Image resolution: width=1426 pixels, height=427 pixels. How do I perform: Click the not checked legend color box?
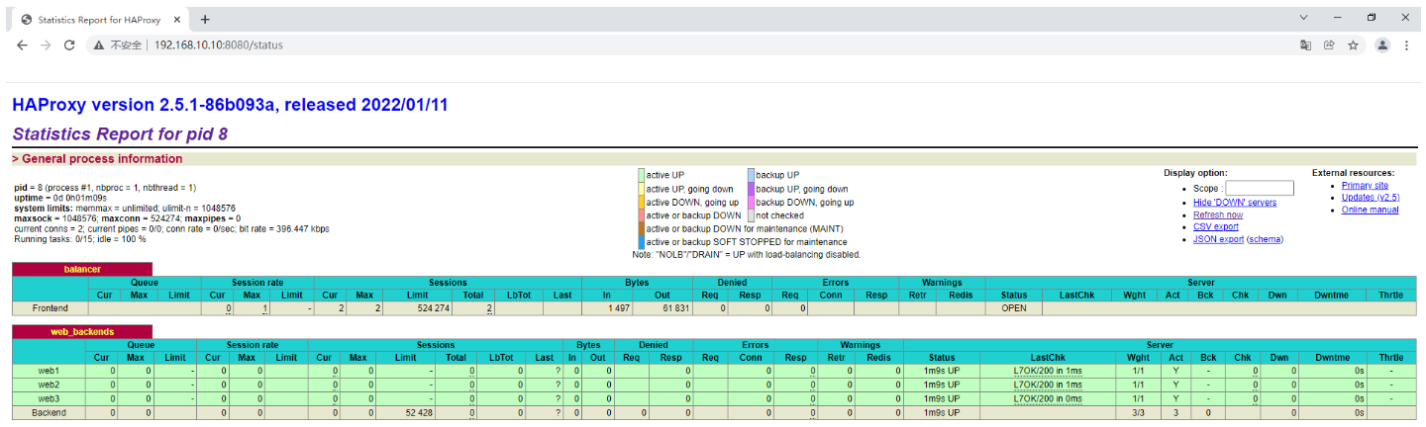752,214
